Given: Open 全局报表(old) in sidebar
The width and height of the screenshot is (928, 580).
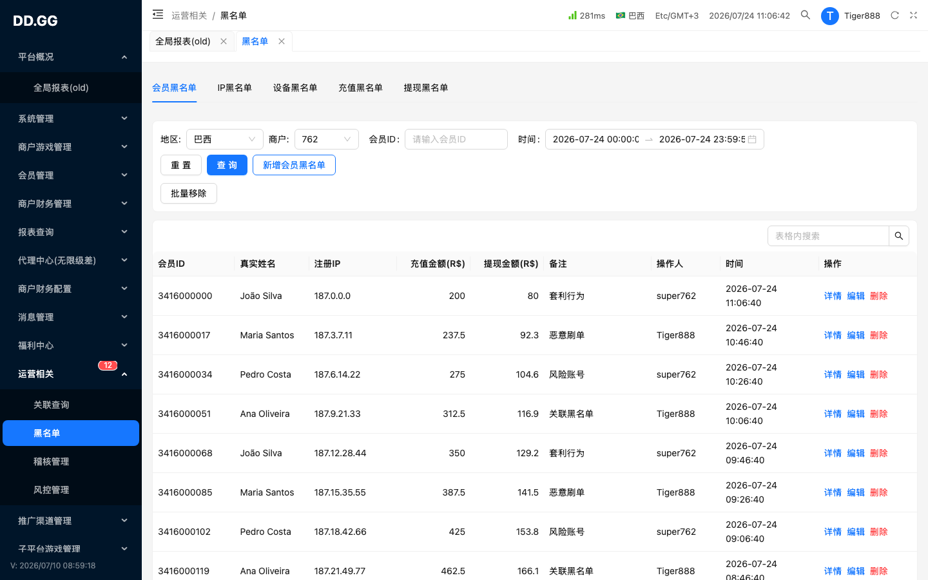Looking at the screenshot, I should [x=71, y=88].
